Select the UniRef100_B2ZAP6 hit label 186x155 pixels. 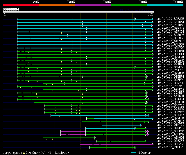[x=170, y=35]
